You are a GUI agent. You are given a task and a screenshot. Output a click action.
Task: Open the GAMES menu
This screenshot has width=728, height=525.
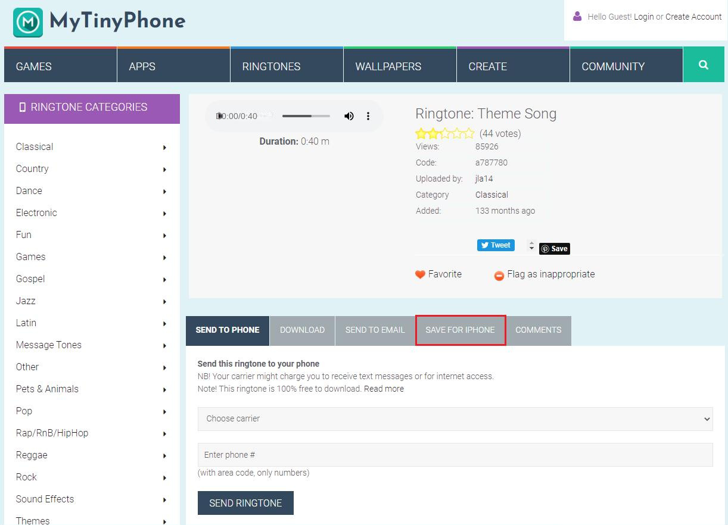[60, 65]
